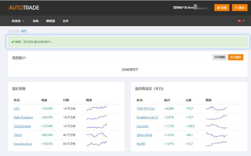
Task: Click the 打开模拟 button
Action: coord(220,57)
